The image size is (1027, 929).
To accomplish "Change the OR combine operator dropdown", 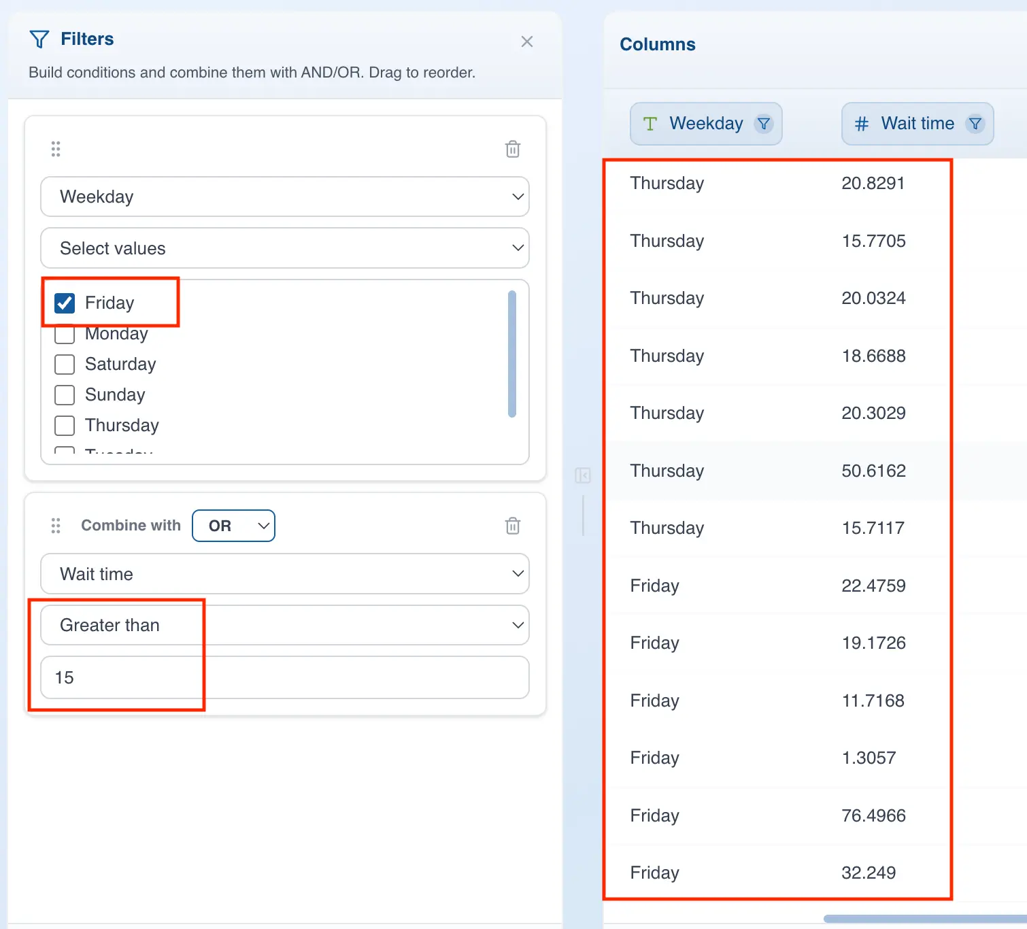I will [233, 526].
